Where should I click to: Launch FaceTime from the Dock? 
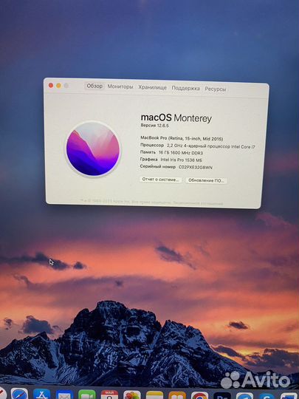87,394
